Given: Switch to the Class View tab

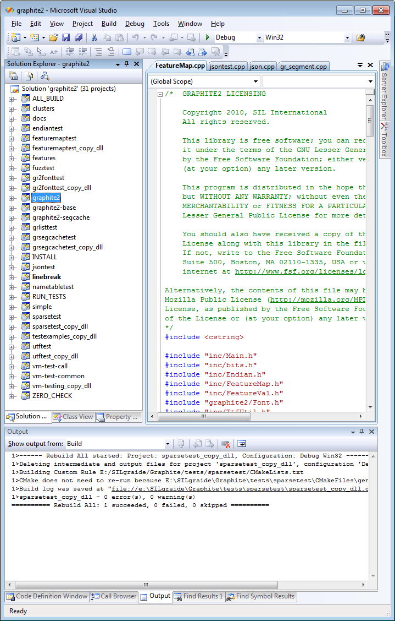Looking at the screenshot, I should [74, 417].
